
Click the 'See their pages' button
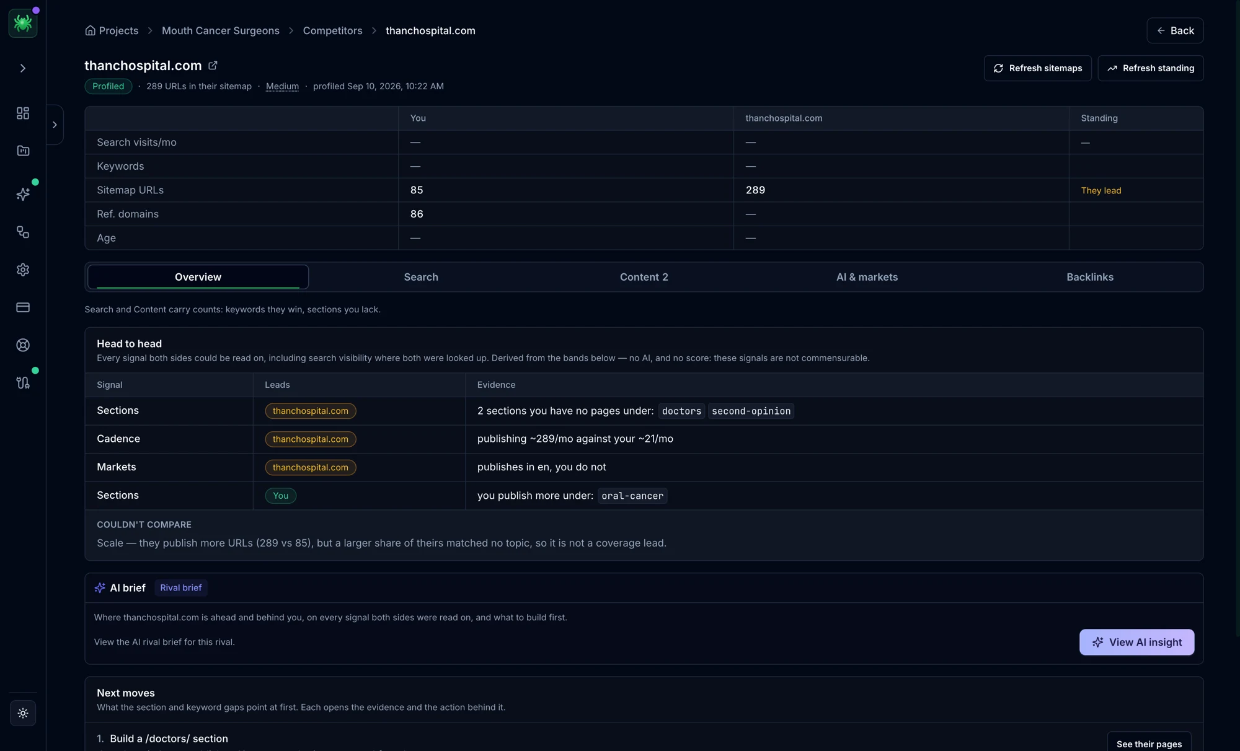pos(1149,743)
